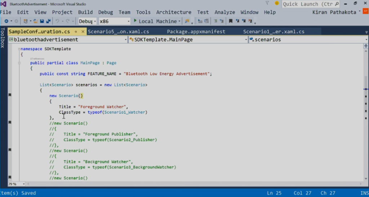Open the Toolbox side panel tab
The image size is (369, 197).
pyautogui.click(x=3, y=37)
